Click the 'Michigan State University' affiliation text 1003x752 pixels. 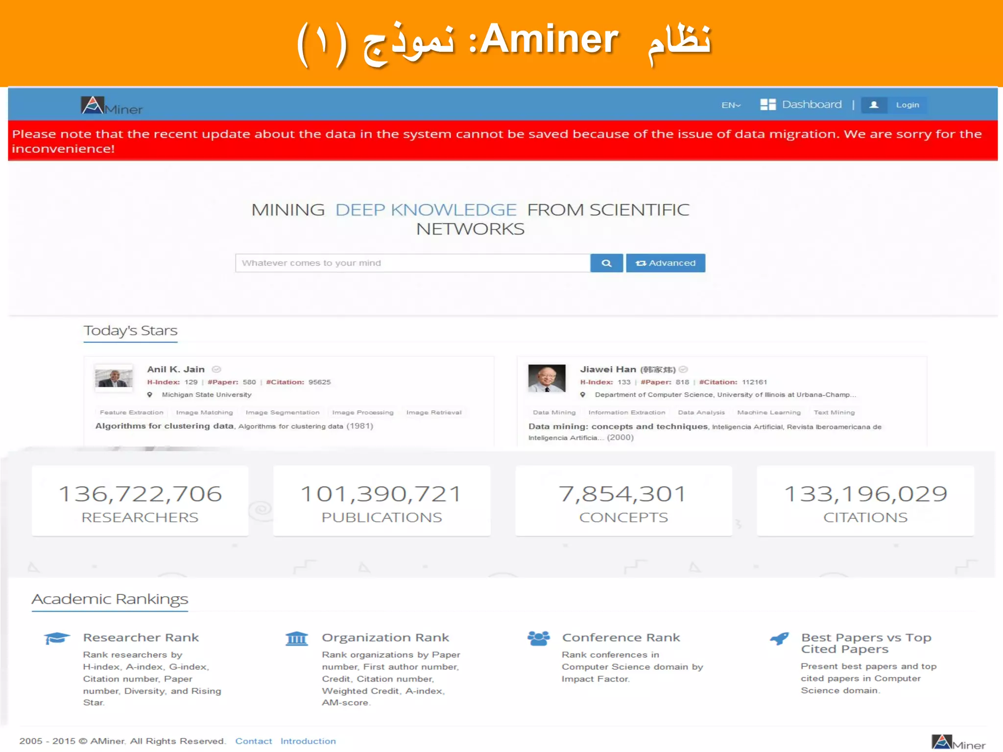tap(207, 395)
